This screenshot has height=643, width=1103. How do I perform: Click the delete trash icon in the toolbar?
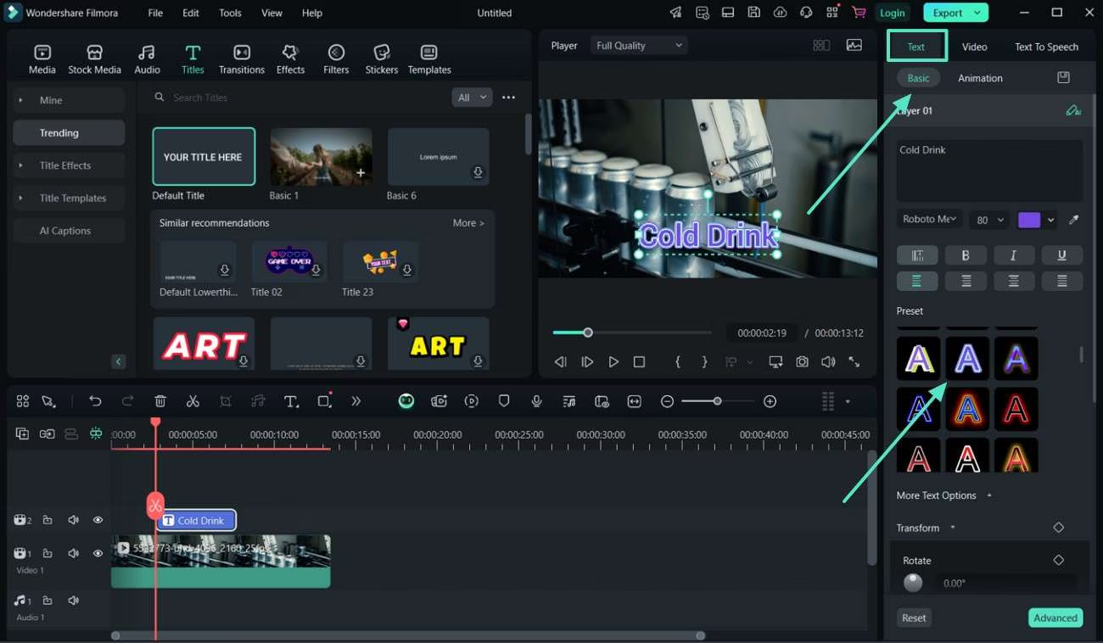pyautogui.click(x=159, y=400)
